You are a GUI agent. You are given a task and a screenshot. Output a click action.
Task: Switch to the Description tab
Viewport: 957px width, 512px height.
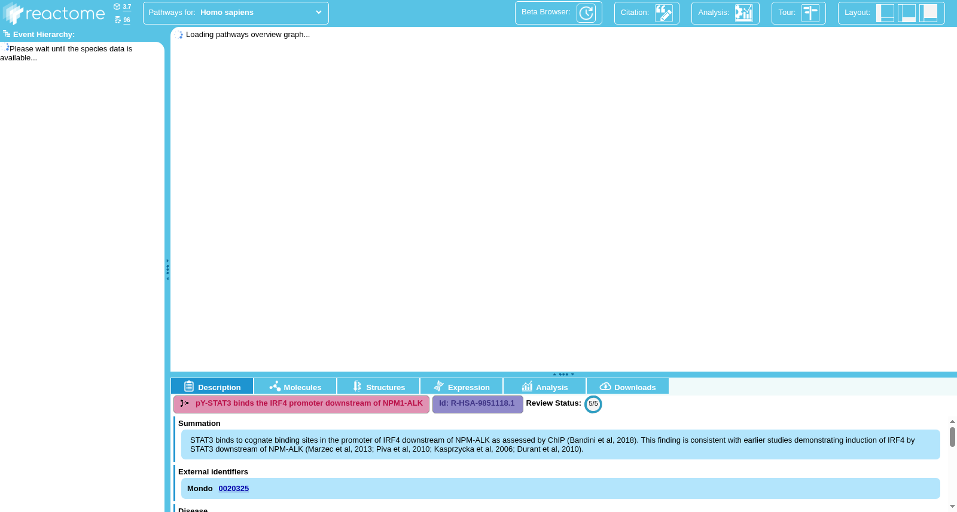[x=212, y=387]
